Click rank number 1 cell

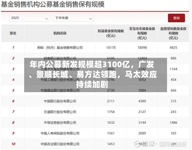[13, 48]
